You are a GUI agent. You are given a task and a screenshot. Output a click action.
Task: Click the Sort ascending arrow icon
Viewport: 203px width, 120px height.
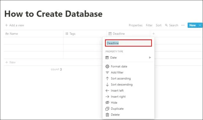coord(107,78)
